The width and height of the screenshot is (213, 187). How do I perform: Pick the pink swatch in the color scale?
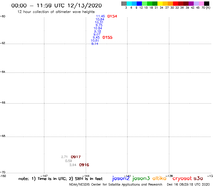(x=201, y=3)
